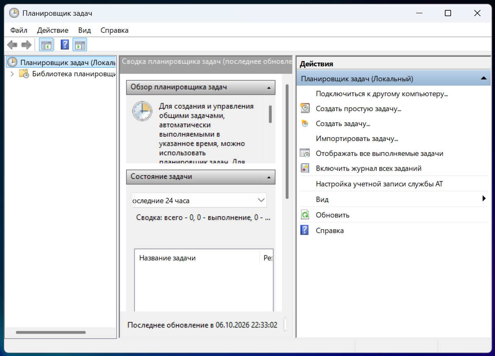This screenshot has height=356, width=495.
Task: Click the forward arrow in the toolbar
Action: point(27,45)
